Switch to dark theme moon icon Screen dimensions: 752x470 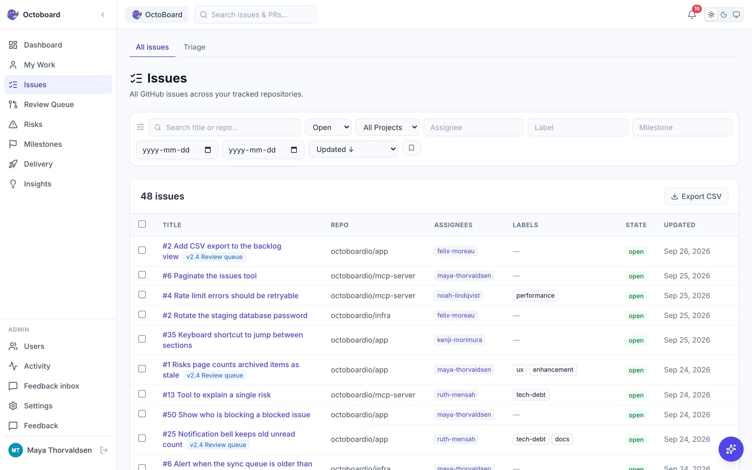[724, 15]
